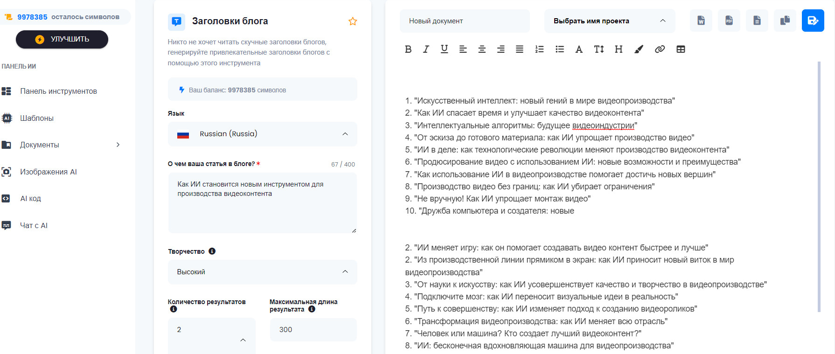Go to Чат с AI
Screen dimensions: 835x354
(x=34, y=225)
